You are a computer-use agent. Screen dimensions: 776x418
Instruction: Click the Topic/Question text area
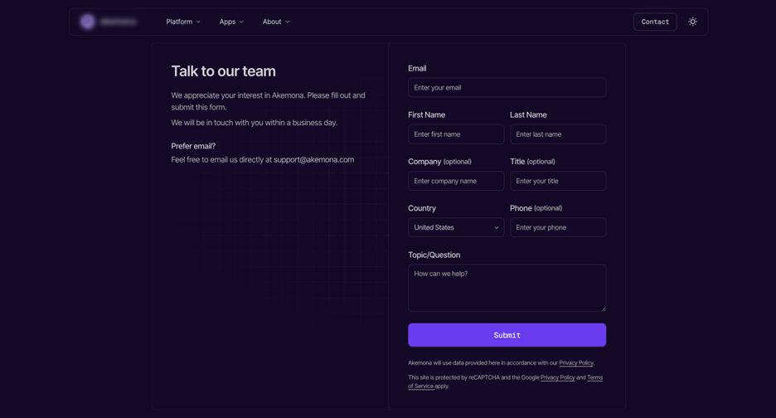click(x=507, y=287)
